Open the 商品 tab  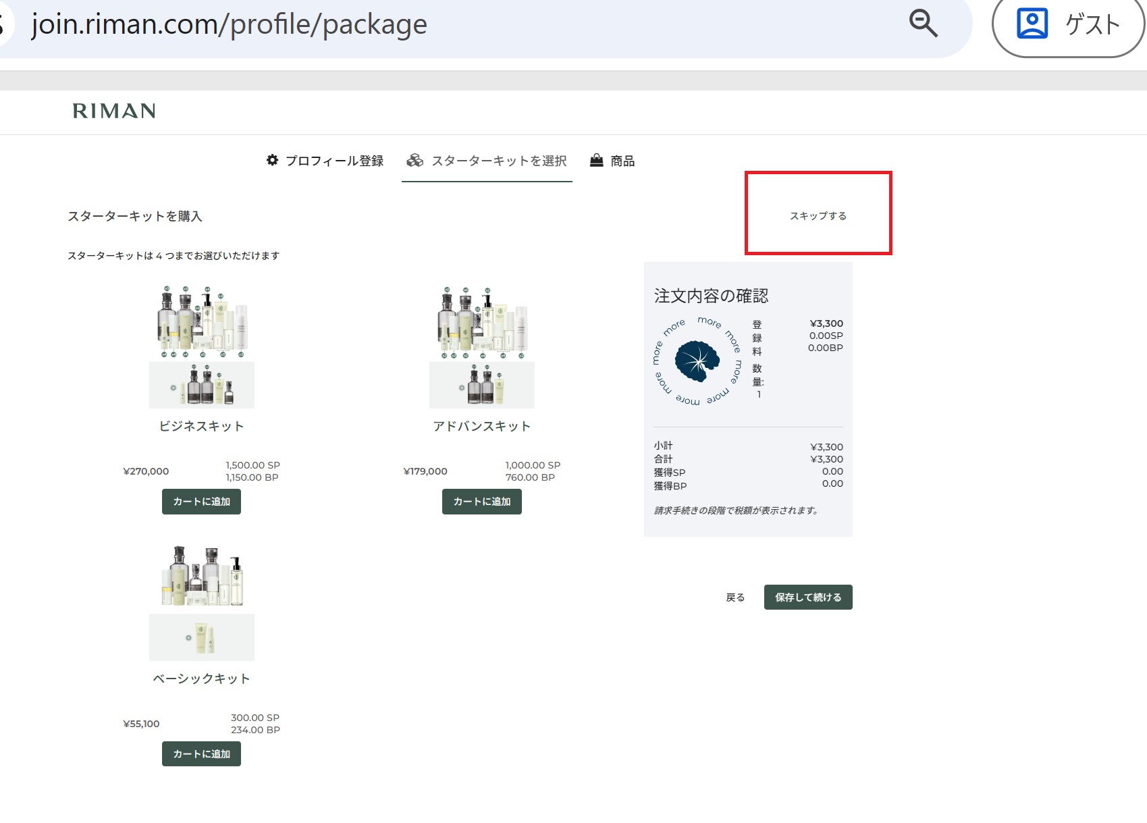612,161
